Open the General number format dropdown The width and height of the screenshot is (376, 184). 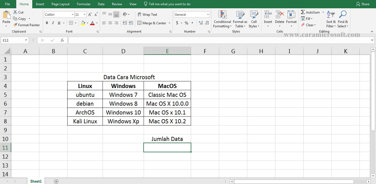click(x=208, y=14)
